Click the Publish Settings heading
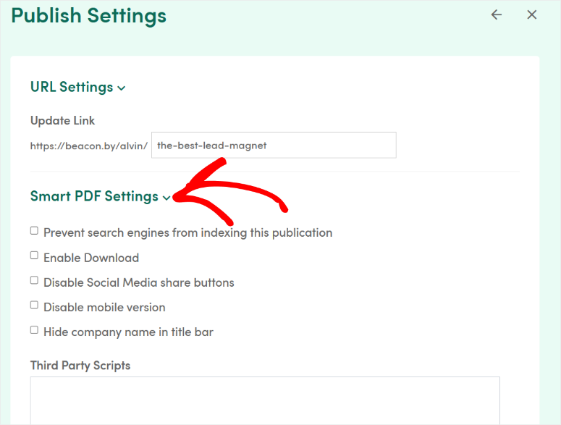Viewport: 561px width, 425px height. point(89,16)
